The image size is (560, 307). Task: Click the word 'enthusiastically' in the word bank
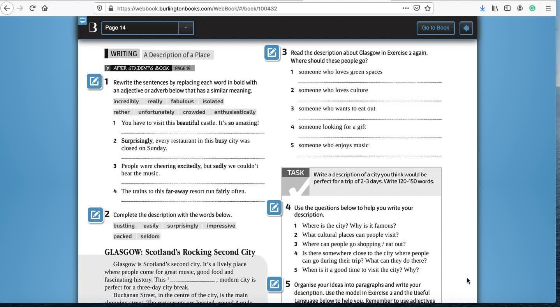coord(235,112)
